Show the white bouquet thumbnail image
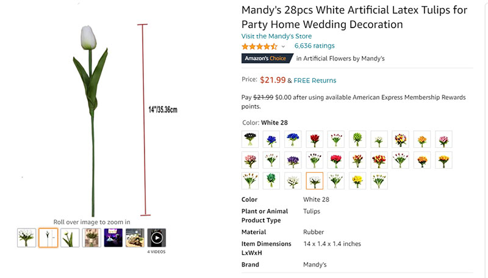 pyautogui.click(x=26, y=238)
